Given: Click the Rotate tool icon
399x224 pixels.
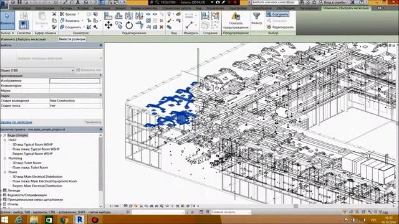Looking at the screenshot, I should click(129, 25).
